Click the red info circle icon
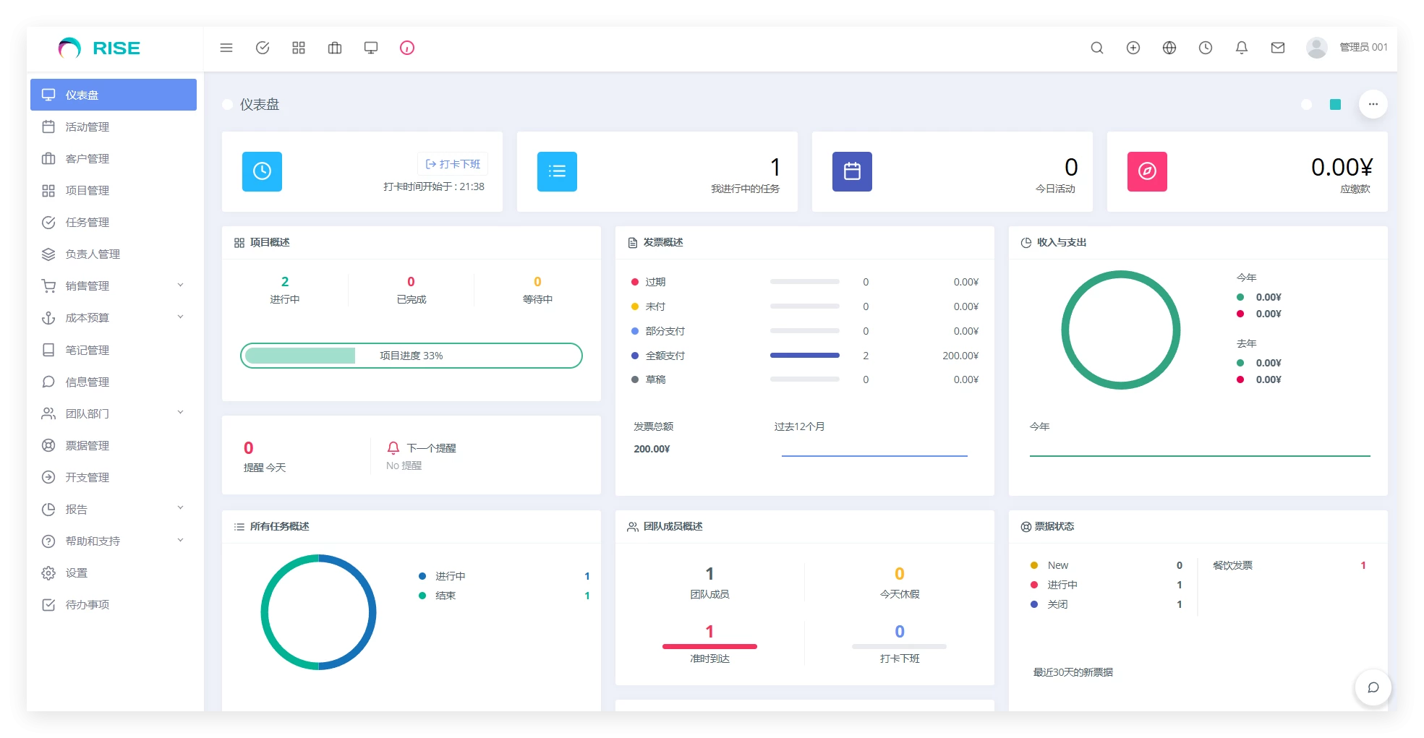 pyautogui.click(x=407, y=48)
